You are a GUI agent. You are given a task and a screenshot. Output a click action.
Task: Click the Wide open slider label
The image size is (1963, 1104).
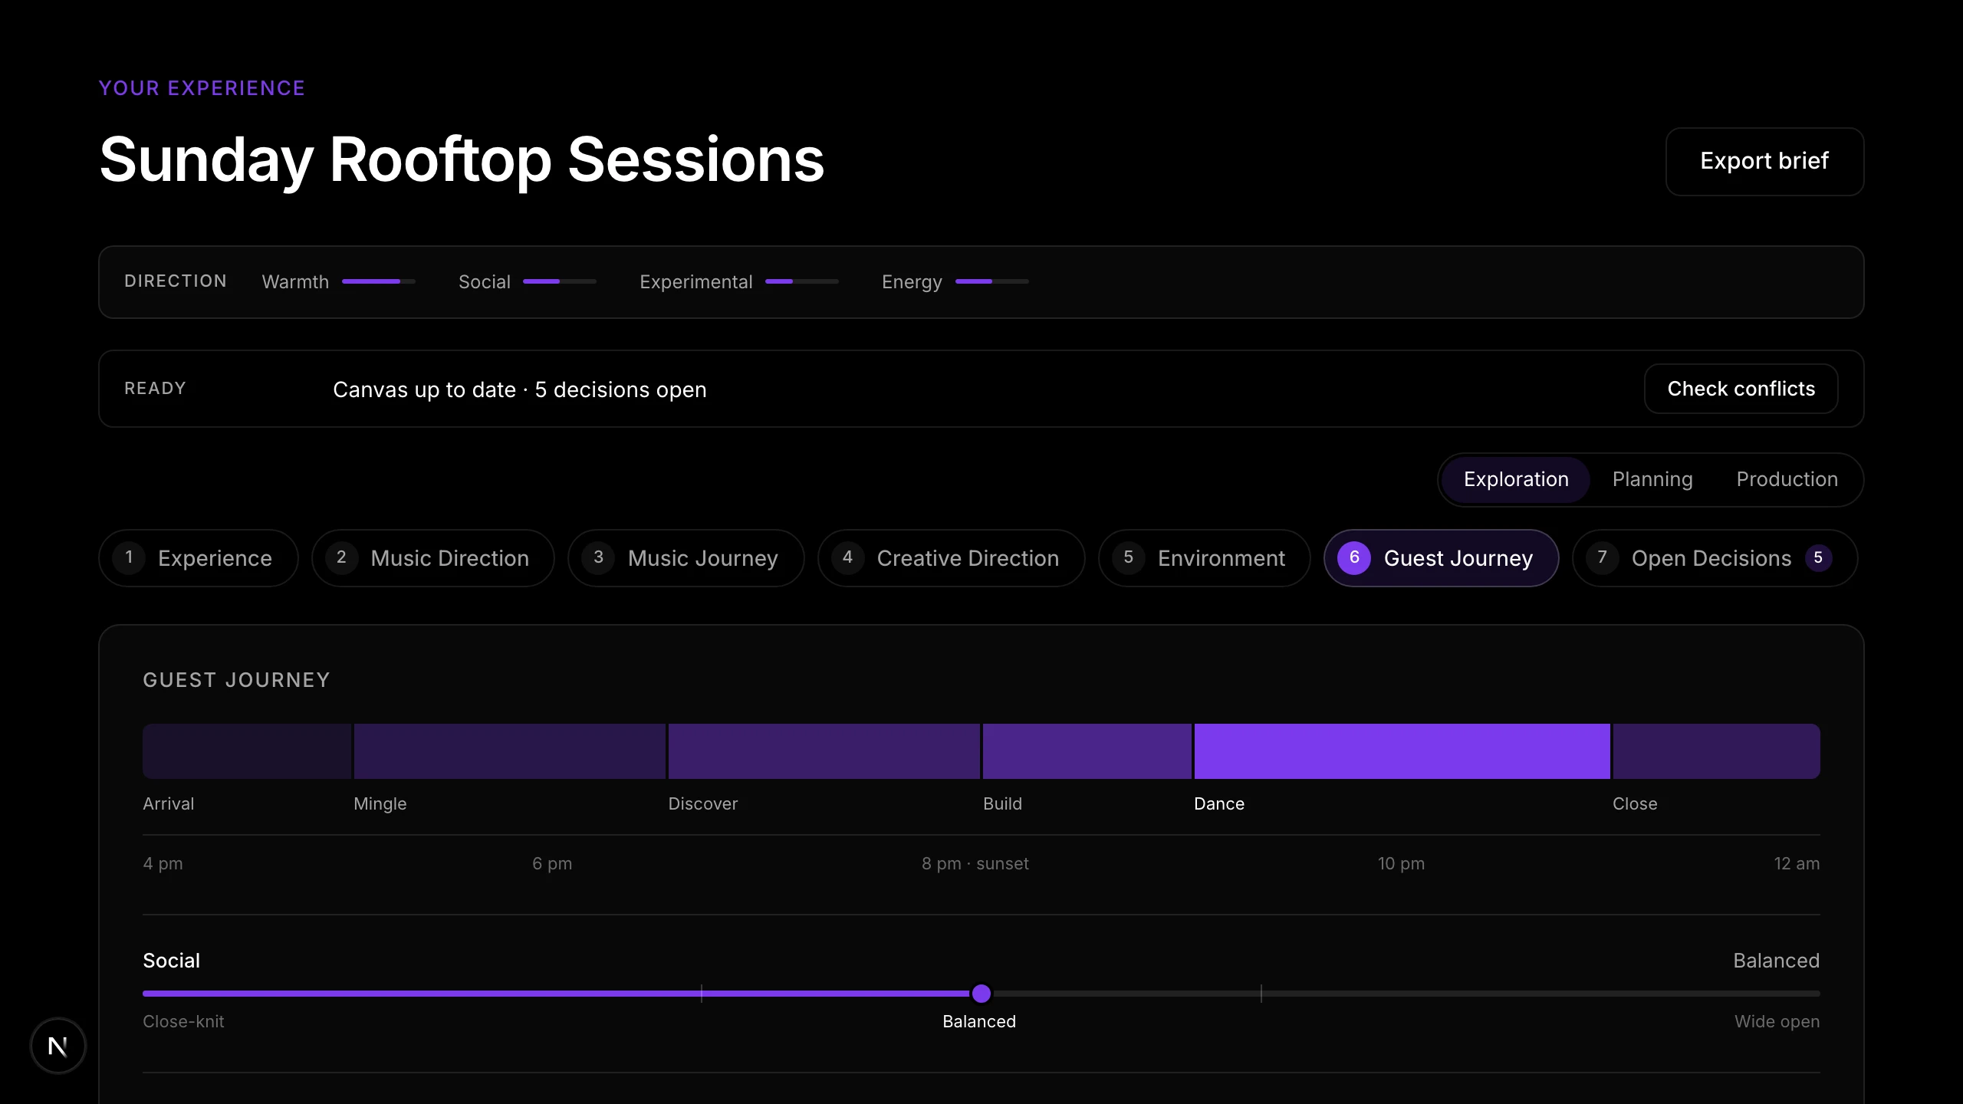click(x=1777, y=1021)
